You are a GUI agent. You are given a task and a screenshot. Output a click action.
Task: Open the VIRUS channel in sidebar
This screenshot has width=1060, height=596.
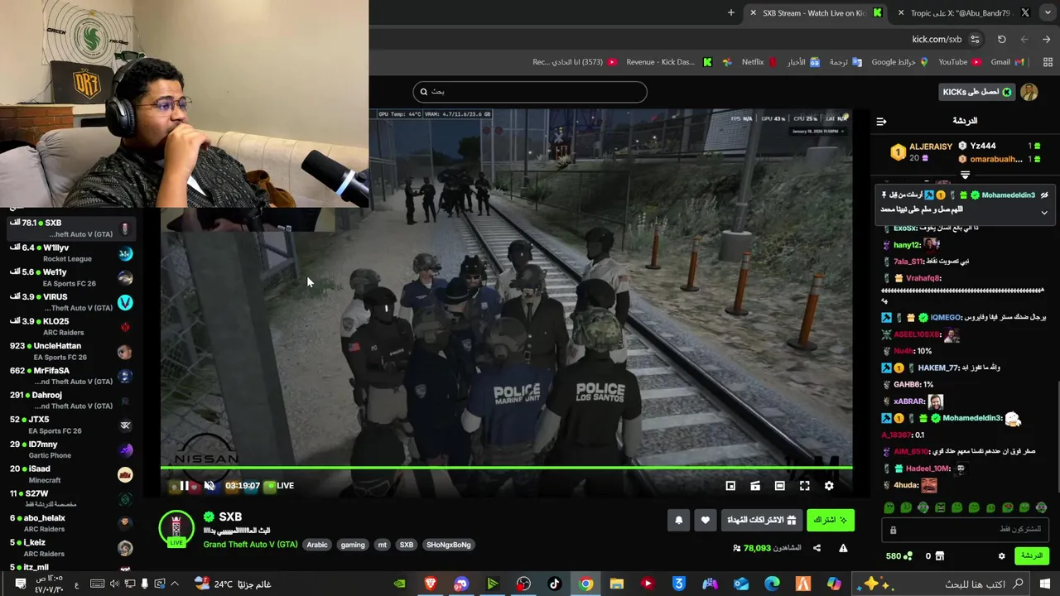(71, 301)
